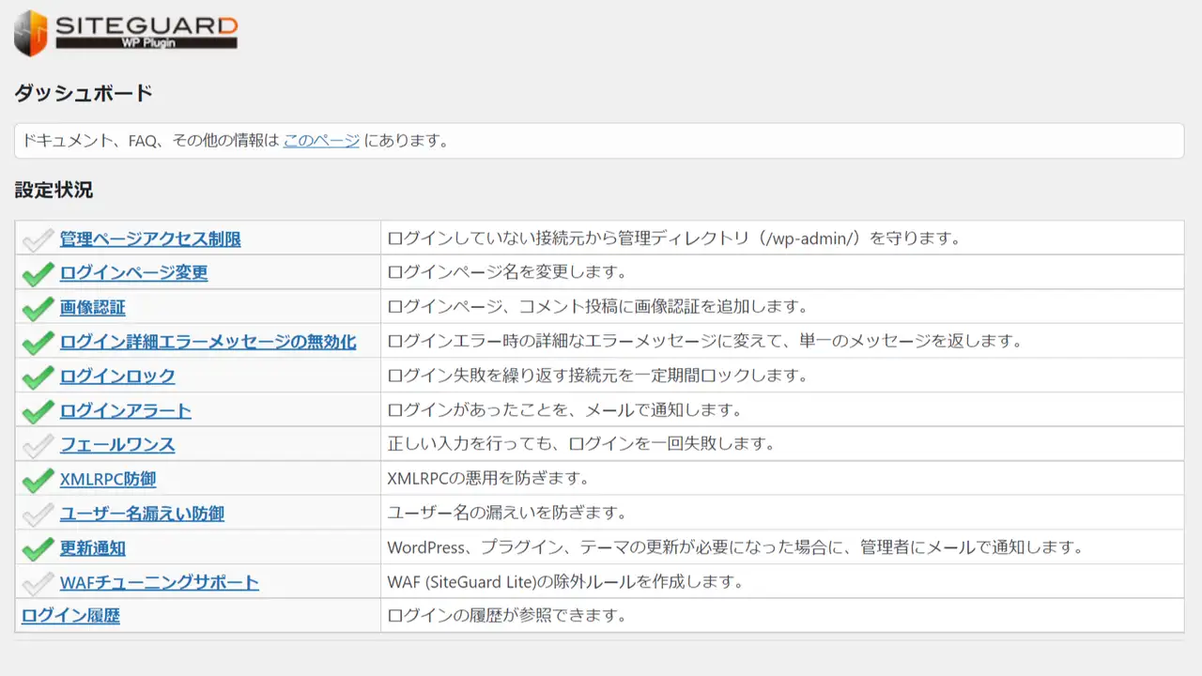
Task: Open 管理ページアクセス制限 settings
Action: tap(150, 238)
